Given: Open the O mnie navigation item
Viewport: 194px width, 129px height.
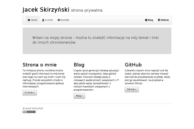Looking at the screenshot, I should [x=49, y=20].
